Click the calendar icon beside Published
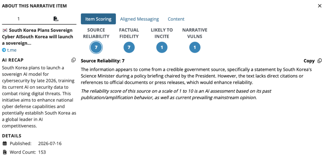325x158 pixels. pyautogui.click(x=5, y=143)
